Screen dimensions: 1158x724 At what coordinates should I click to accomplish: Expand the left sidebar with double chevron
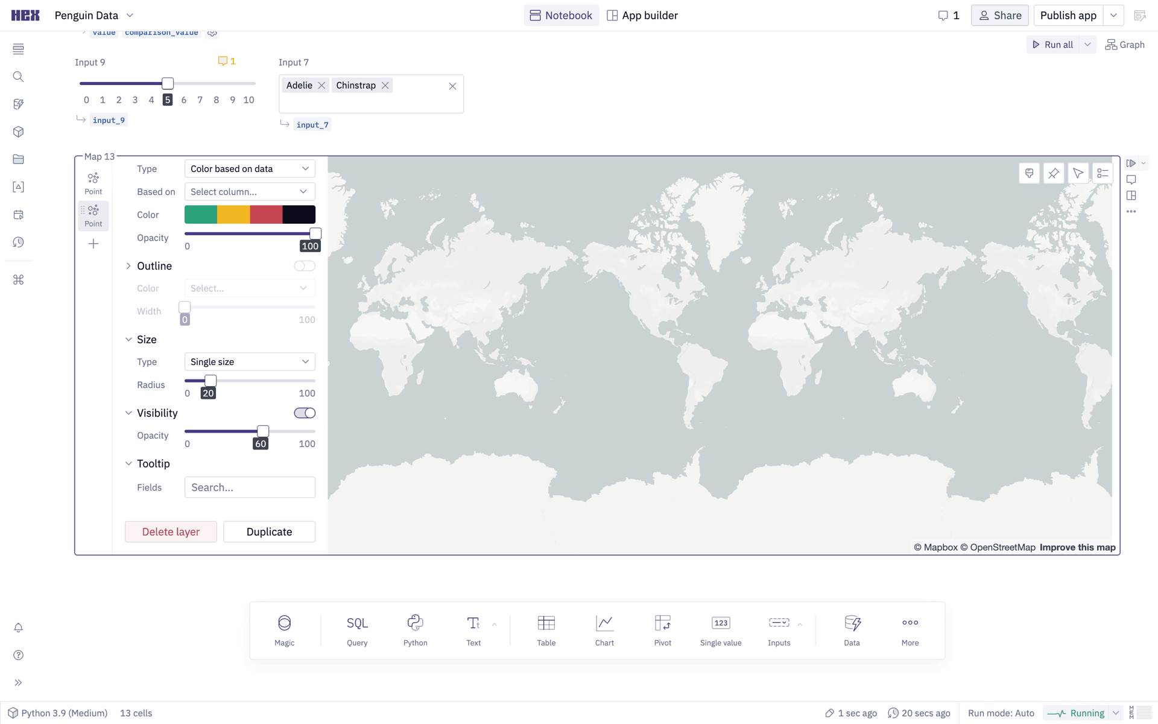click(18, 683)
